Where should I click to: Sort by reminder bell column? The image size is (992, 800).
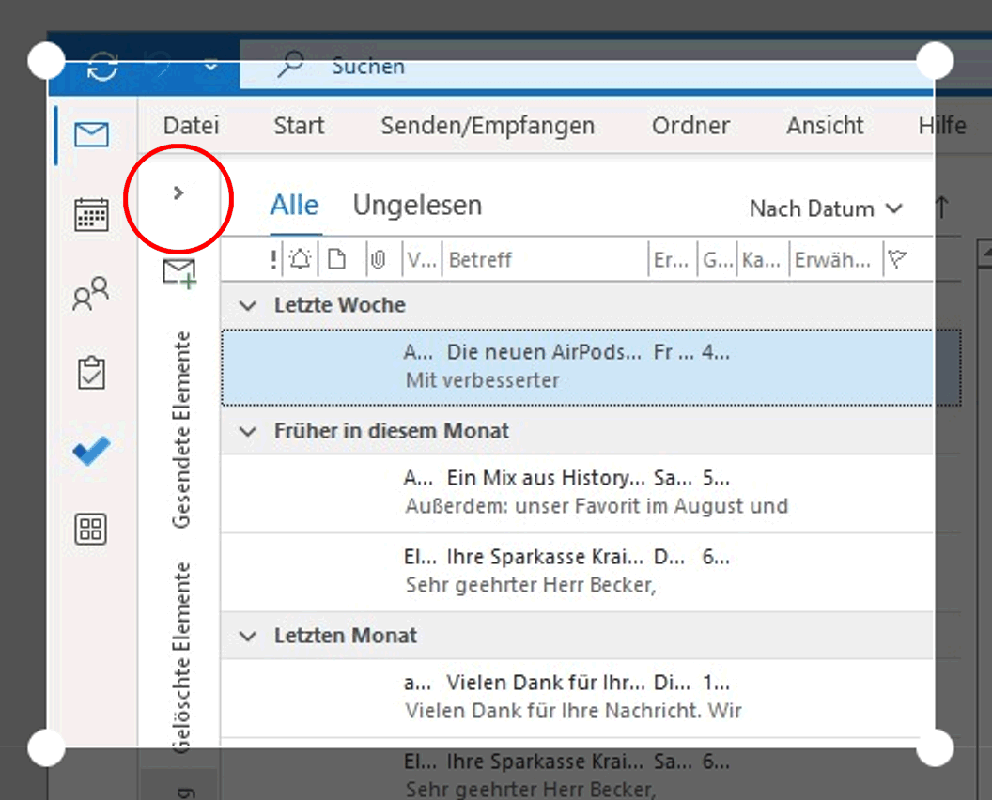tap(300, 259)
